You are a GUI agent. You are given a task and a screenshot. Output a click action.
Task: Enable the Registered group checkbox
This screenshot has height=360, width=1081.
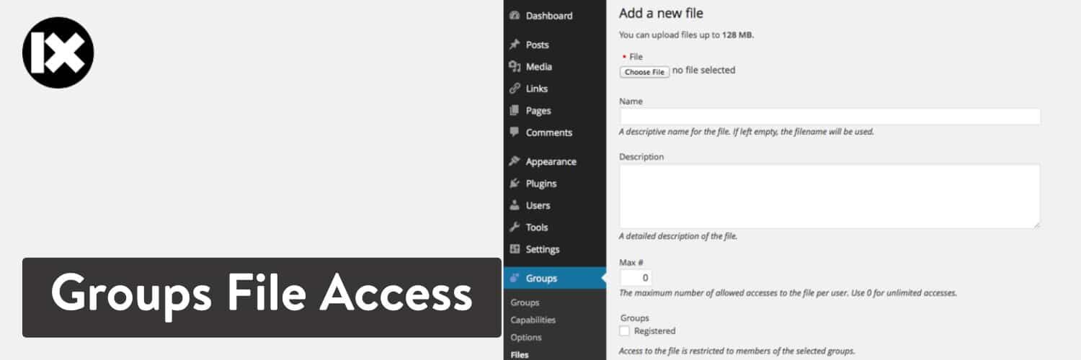coord(625,331)
